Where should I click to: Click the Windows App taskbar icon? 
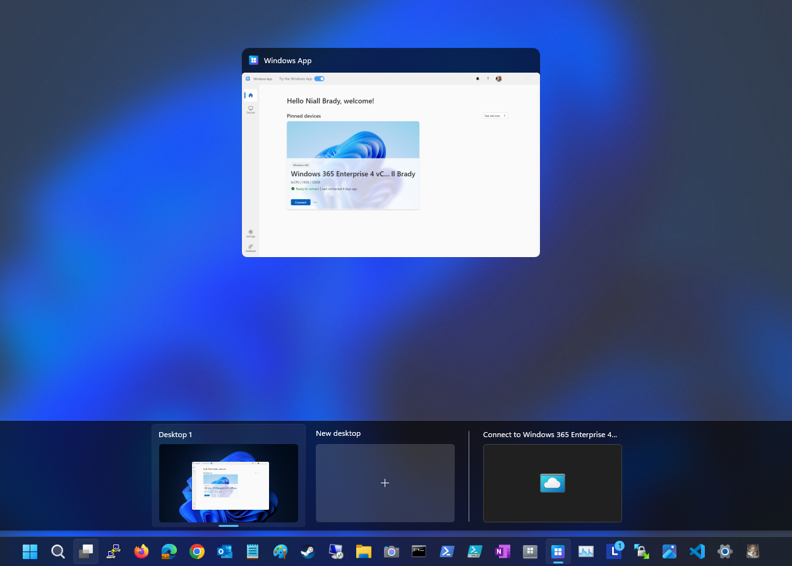click(558, 551)
